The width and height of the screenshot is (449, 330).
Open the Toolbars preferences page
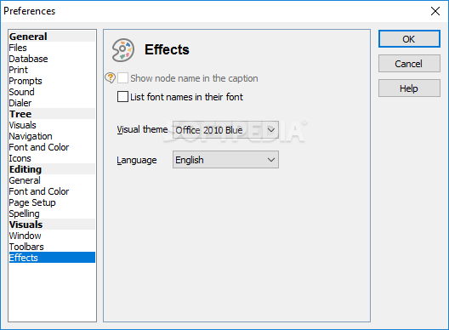[52, 247]
